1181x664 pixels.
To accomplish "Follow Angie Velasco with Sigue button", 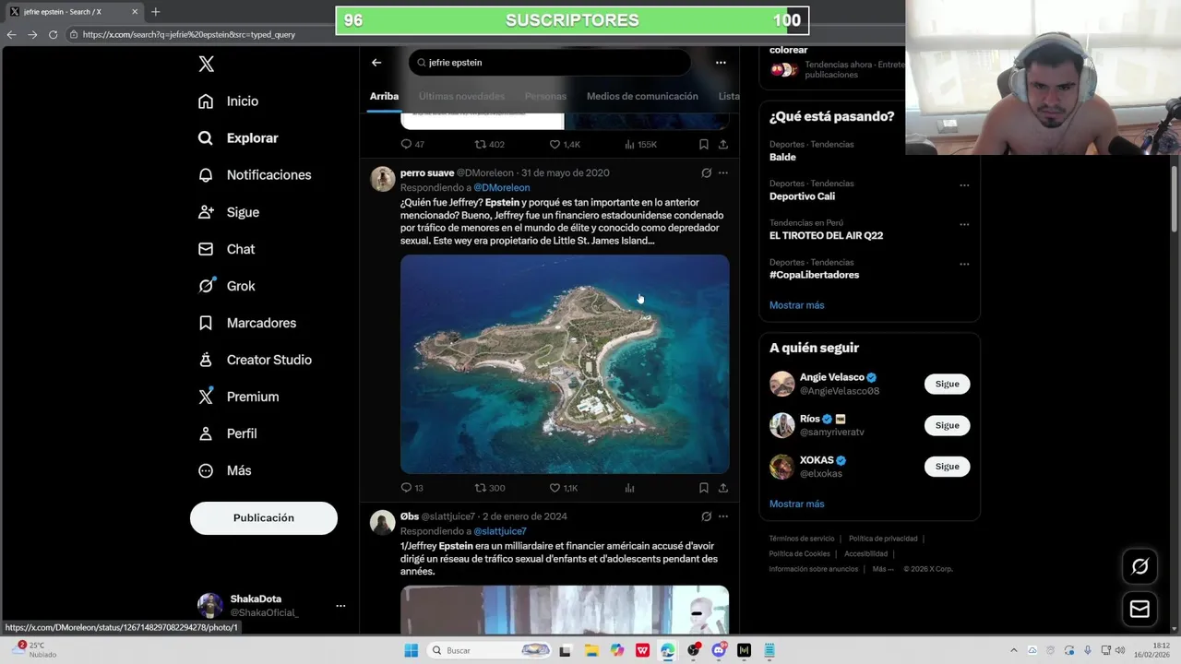I will 948,384.
